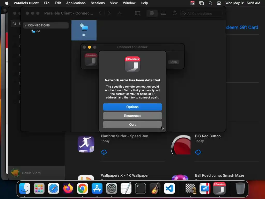Open Firefox from the Dock

68,188
